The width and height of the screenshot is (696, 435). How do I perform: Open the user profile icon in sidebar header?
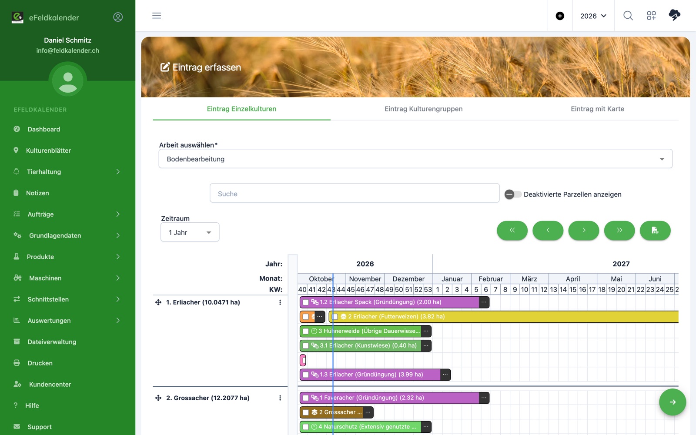pyautogui.click(x=118, y=17)
